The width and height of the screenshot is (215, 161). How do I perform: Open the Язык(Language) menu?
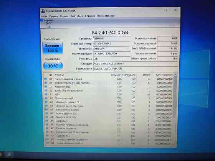click(106, 16)
